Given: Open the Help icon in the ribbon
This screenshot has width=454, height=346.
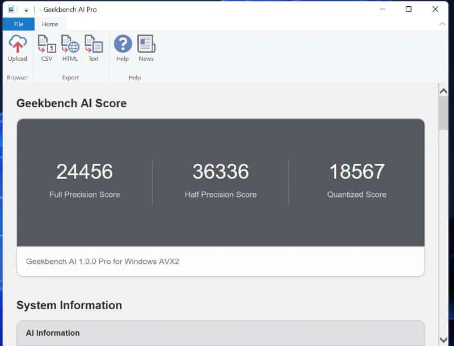Looking at the screenshot, I should click(x=123, y=49).
